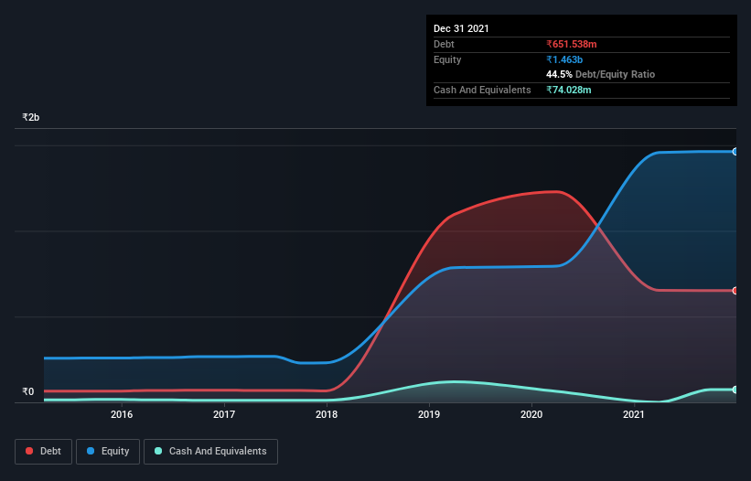Select the 2021 x-axis label

tap(634, 414)
